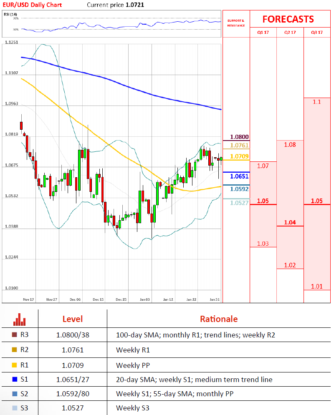Click the 1.0651 support level marker

point(240,176)
